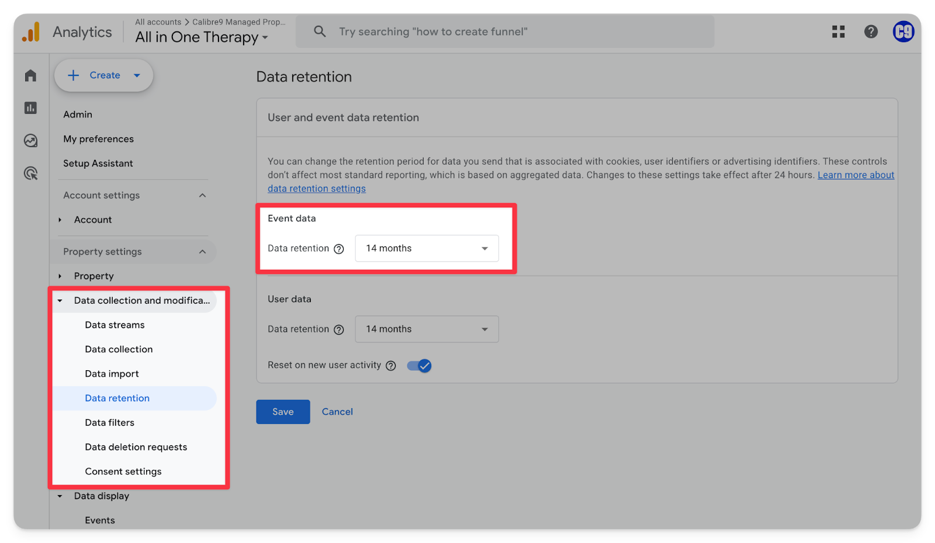Click help icon beside Event data retention
The width and height of the screenshot is (935, 543).
coord(339,249)
